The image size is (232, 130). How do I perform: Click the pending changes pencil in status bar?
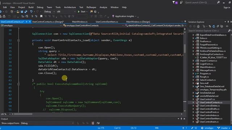pos(194,128)
